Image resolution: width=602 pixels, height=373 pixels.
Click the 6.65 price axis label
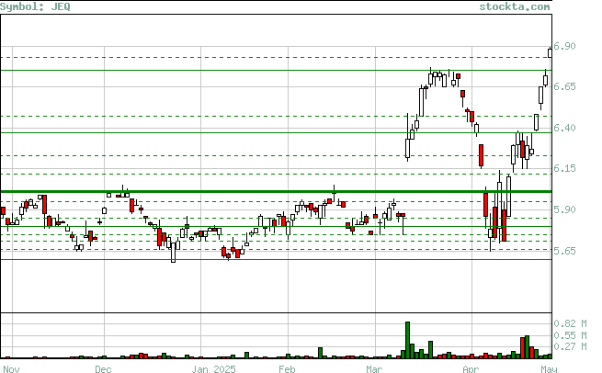coord(564,86)
